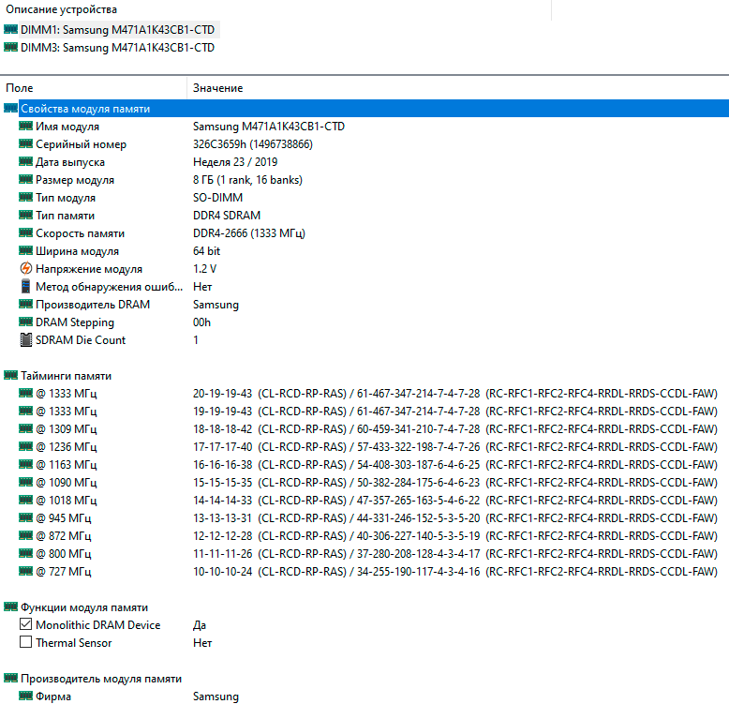Click the icon next to 'Имя модуля'
The width and height of the screenshot is (729, 704).
(25, 126)
